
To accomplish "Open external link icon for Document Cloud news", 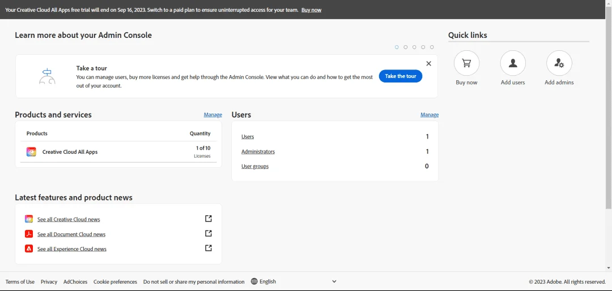I will (209, 233).
